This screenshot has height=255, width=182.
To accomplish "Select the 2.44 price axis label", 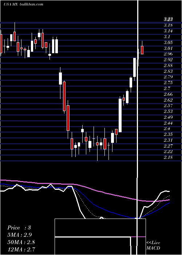I will pos(168,123).
